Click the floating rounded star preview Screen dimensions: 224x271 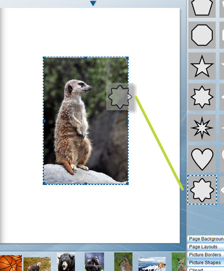[x=120, y=97]
